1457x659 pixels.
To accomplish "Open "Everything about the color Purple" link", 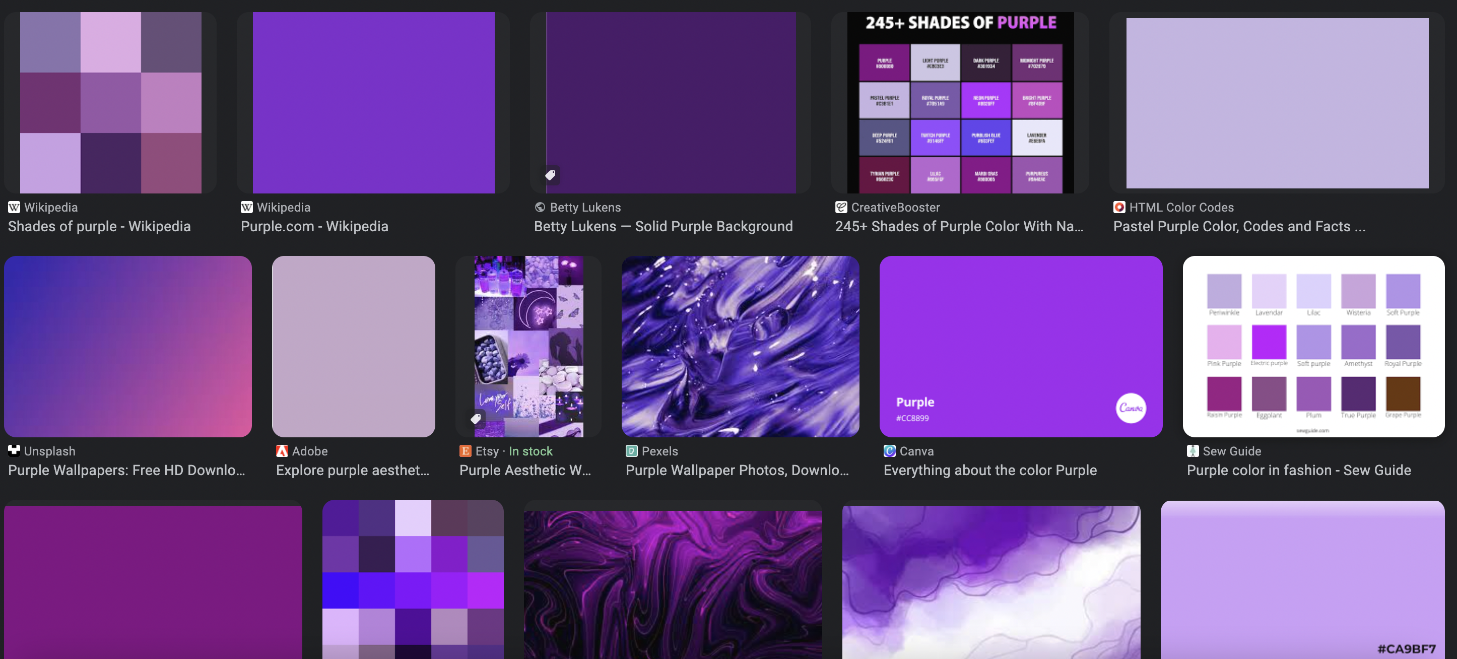I will (990, 470).
